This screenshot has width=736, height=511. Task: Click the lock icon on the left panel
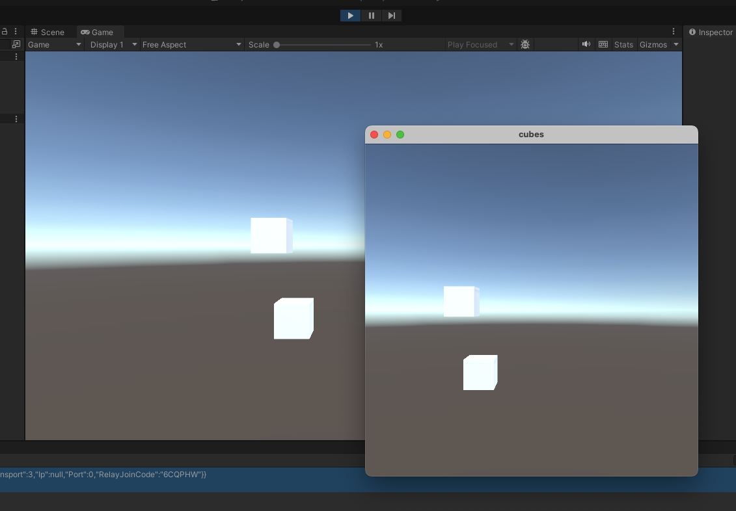5,31
